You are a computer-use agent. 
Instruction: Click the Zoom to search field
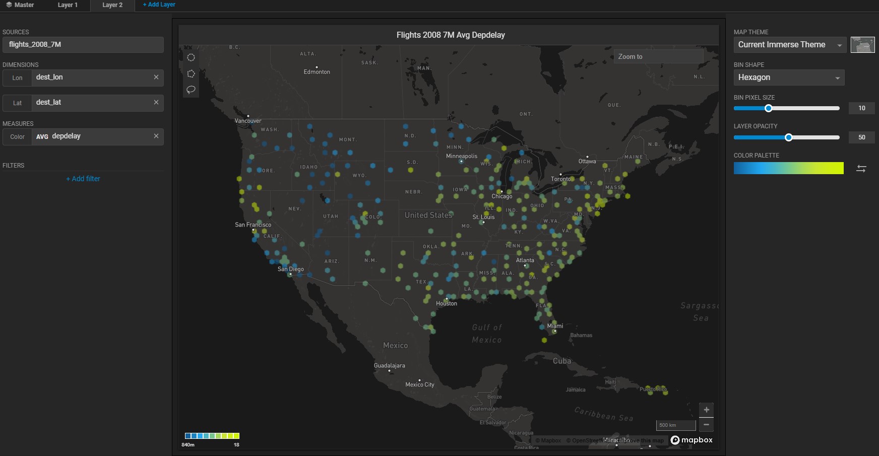click(658, 57)
